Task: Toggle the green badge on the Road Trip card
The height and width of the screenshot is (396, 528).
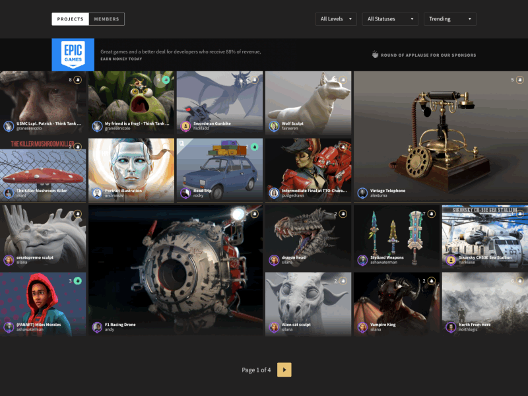Action: pyautogui.click(x=254, y=147)
